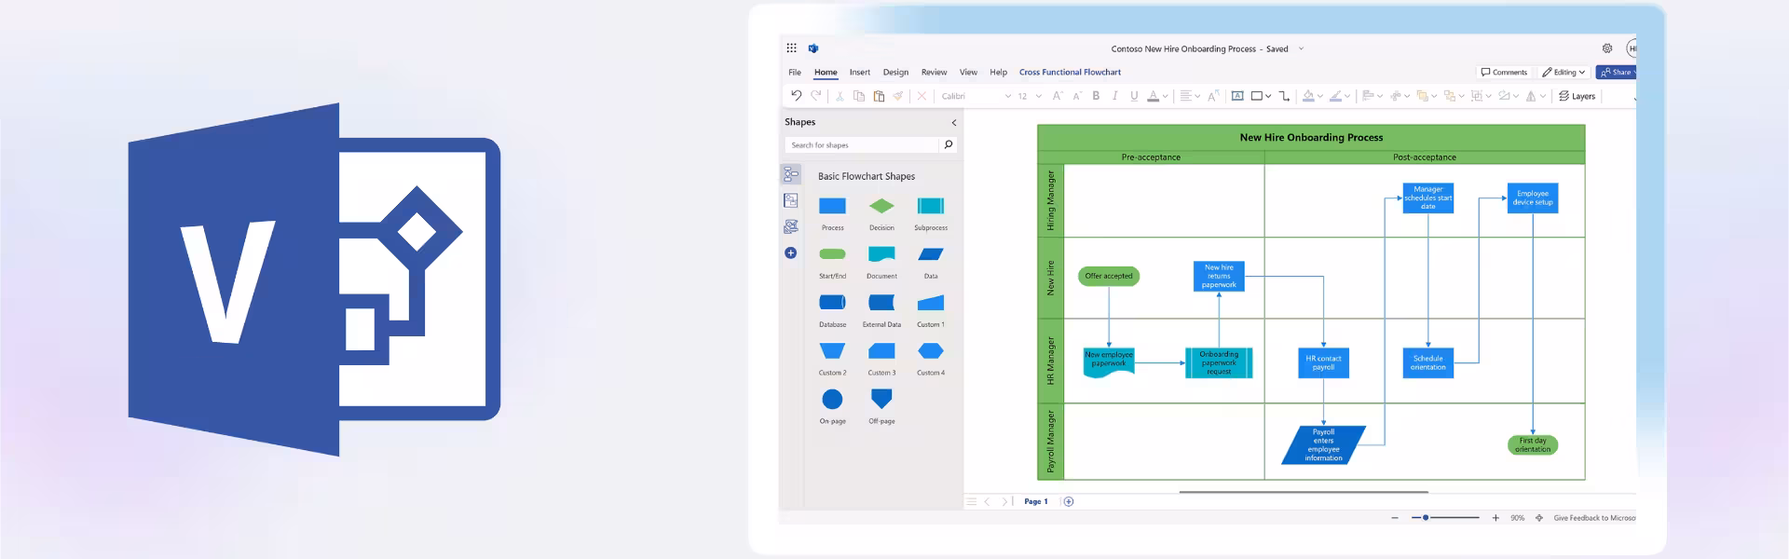Collapse the Shapes panel
Image resolution: width=1789 pixels, height=559 pixels.
click(x=953, y=122)
